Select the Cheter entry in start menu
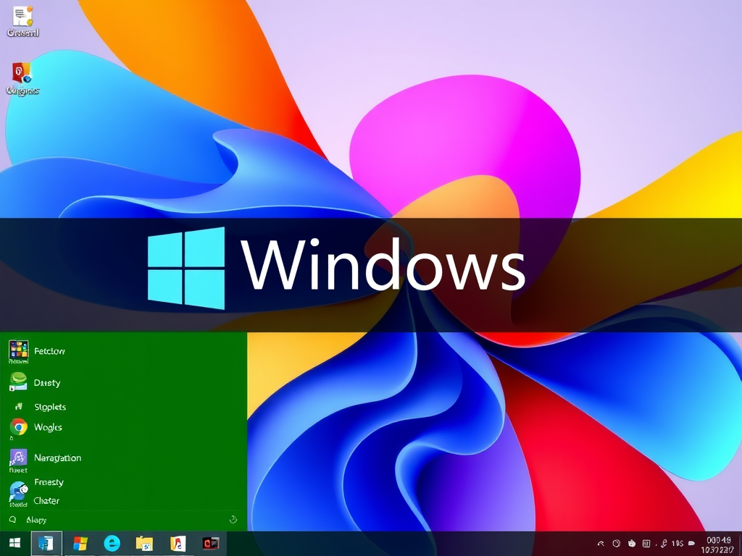The image size is (742, 556). coord(46,501)
